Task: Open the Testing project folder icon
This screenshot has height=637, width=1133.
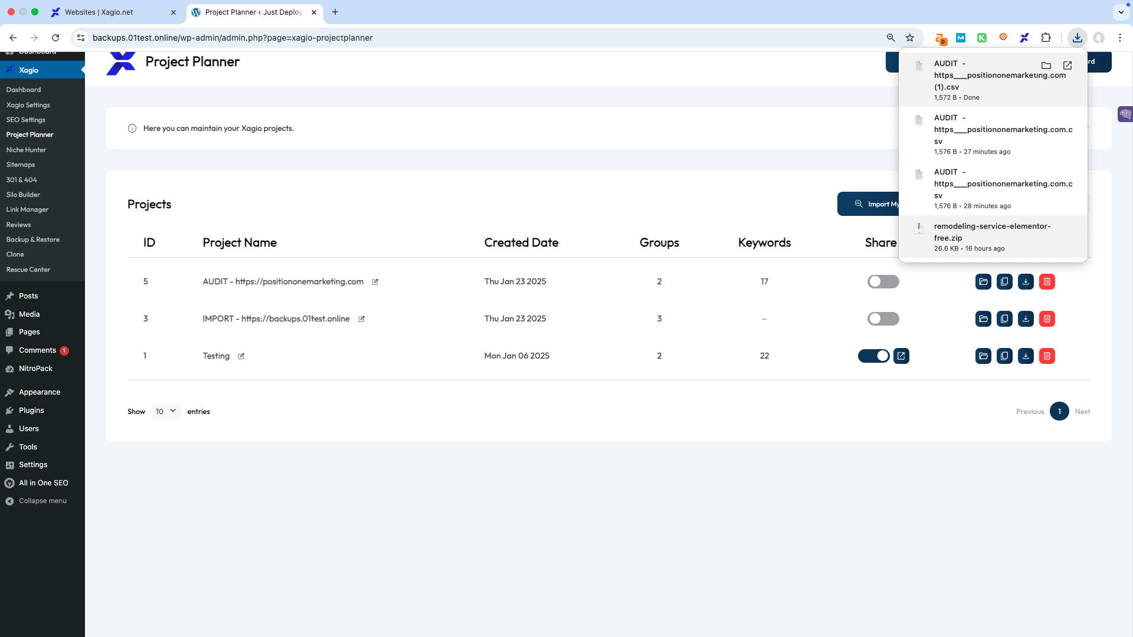Action: 983,356
